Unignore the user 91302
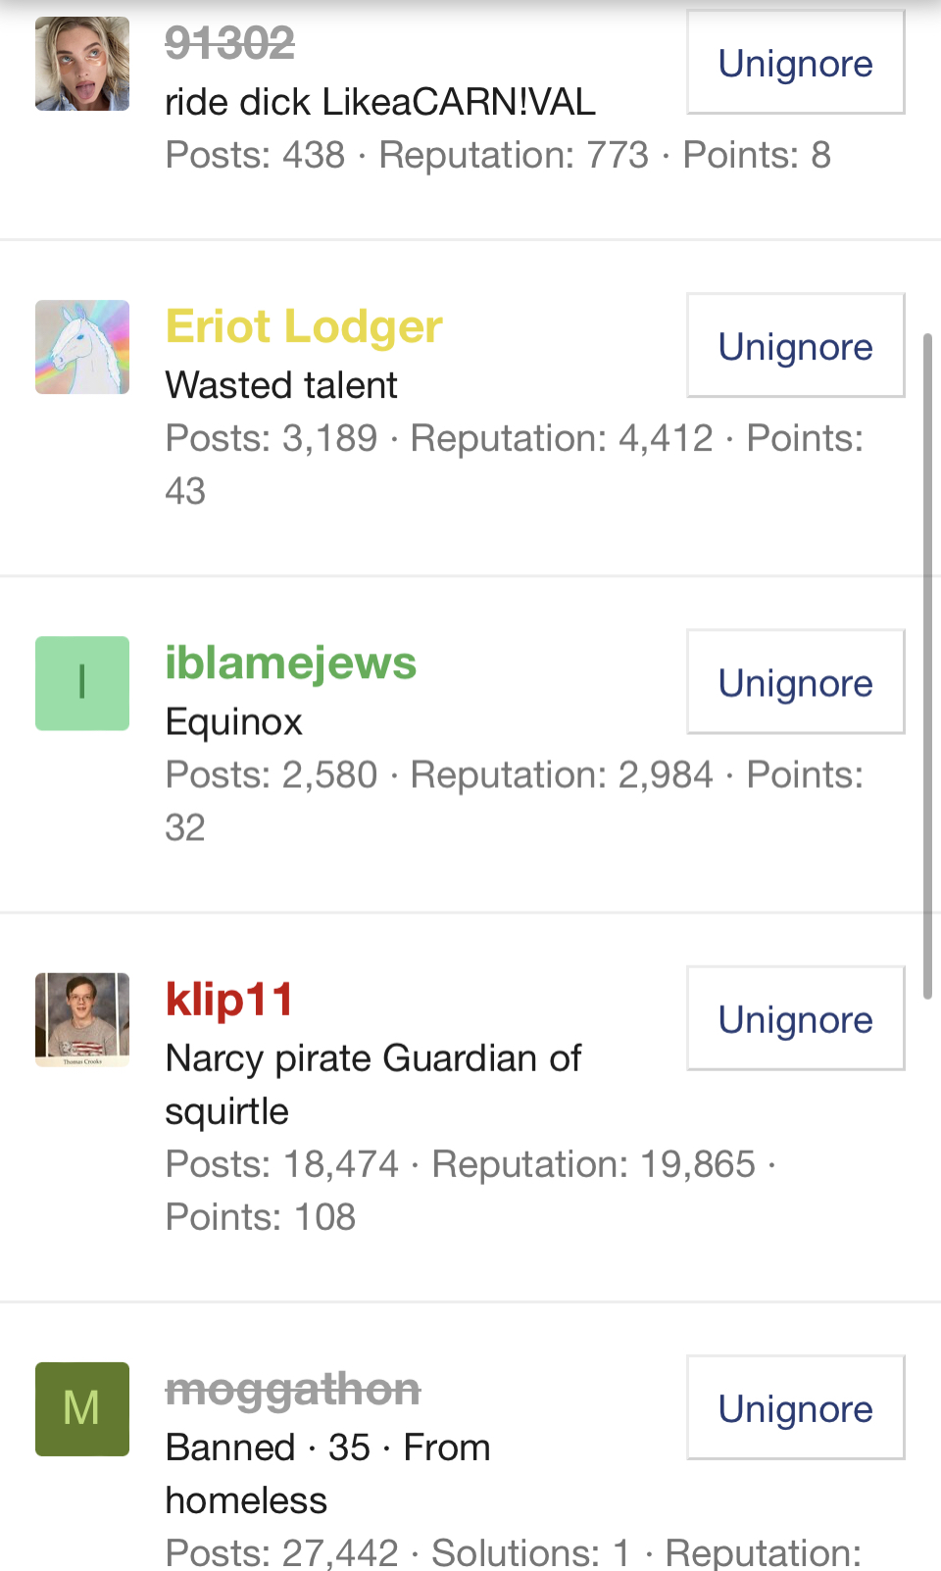 (795, 63)
